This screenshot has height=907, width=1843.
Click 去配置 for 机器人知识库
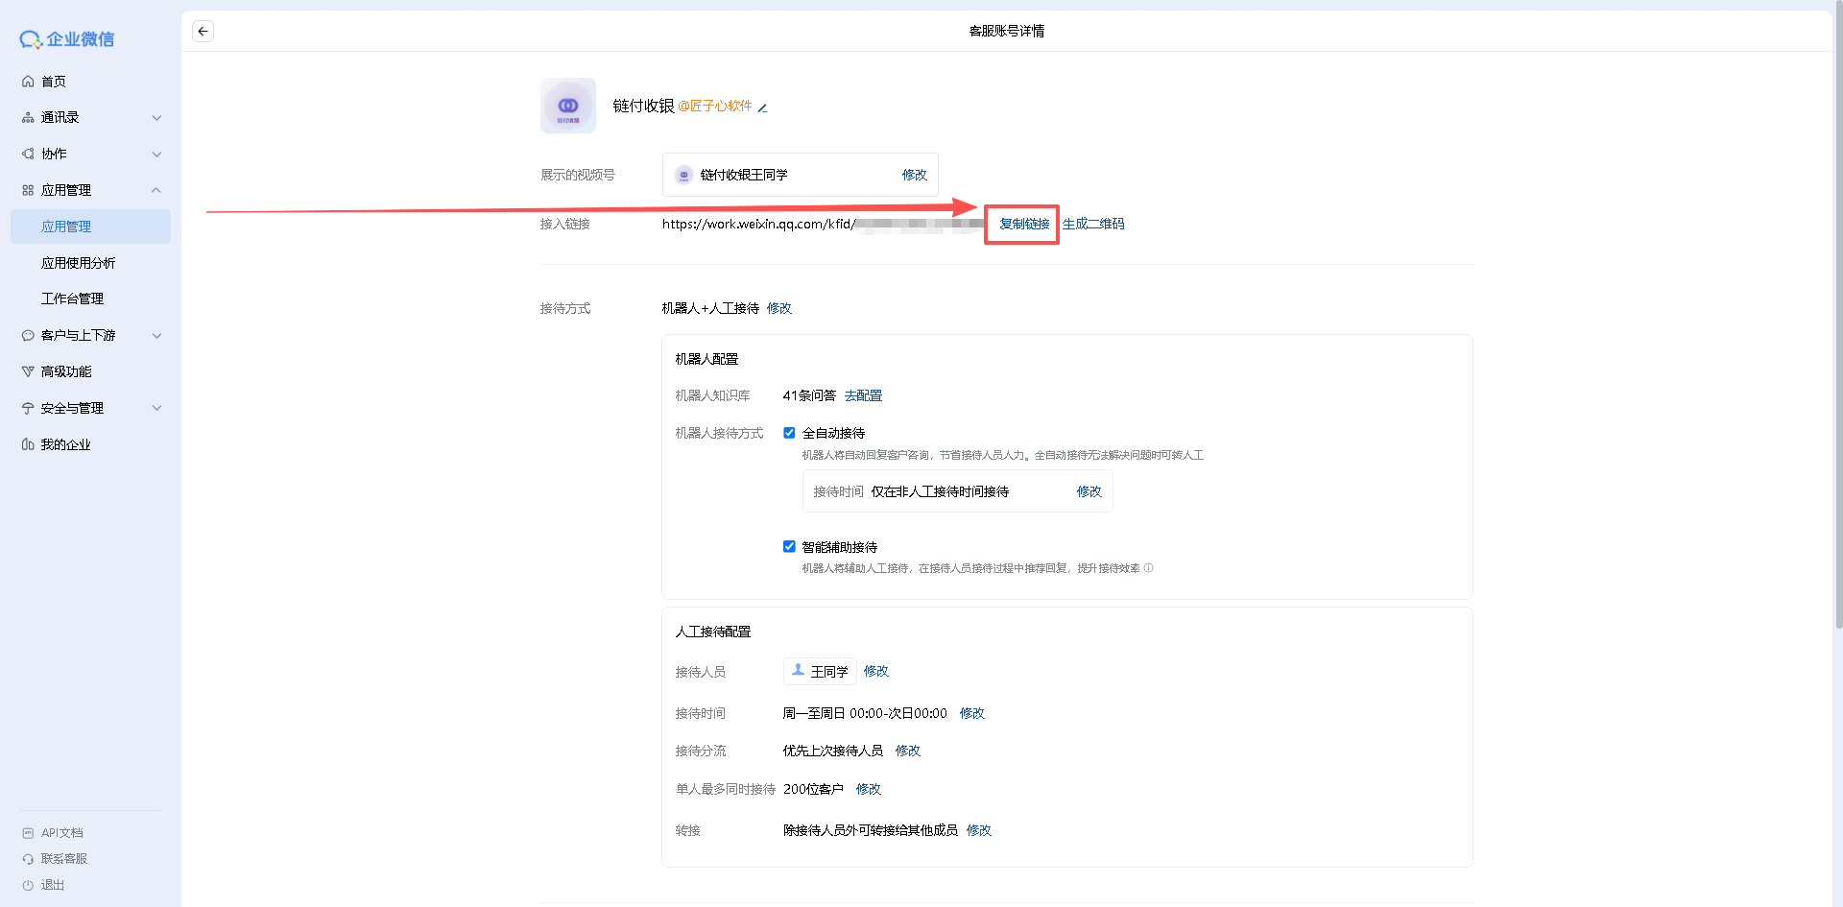pos(863,395)
